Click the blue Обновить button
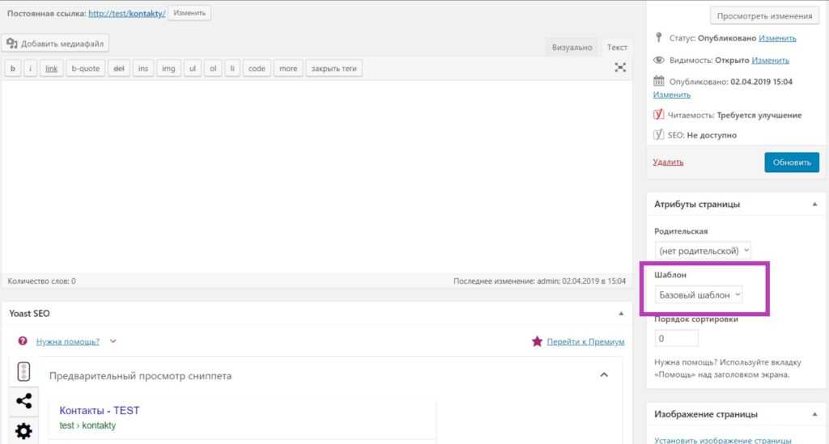This screenshot has width=829, height=444. (x=791, y=162)
